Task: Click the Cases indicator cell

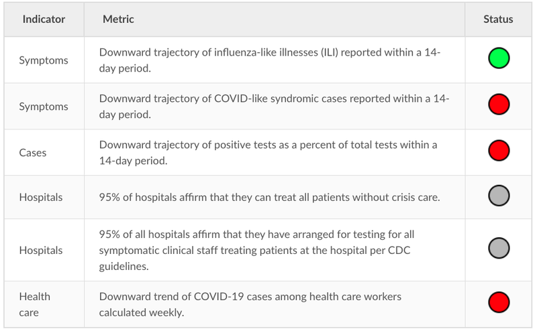Action: [x=44, y=153]
